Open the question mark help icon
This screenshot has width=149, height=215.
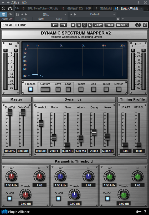145,212
